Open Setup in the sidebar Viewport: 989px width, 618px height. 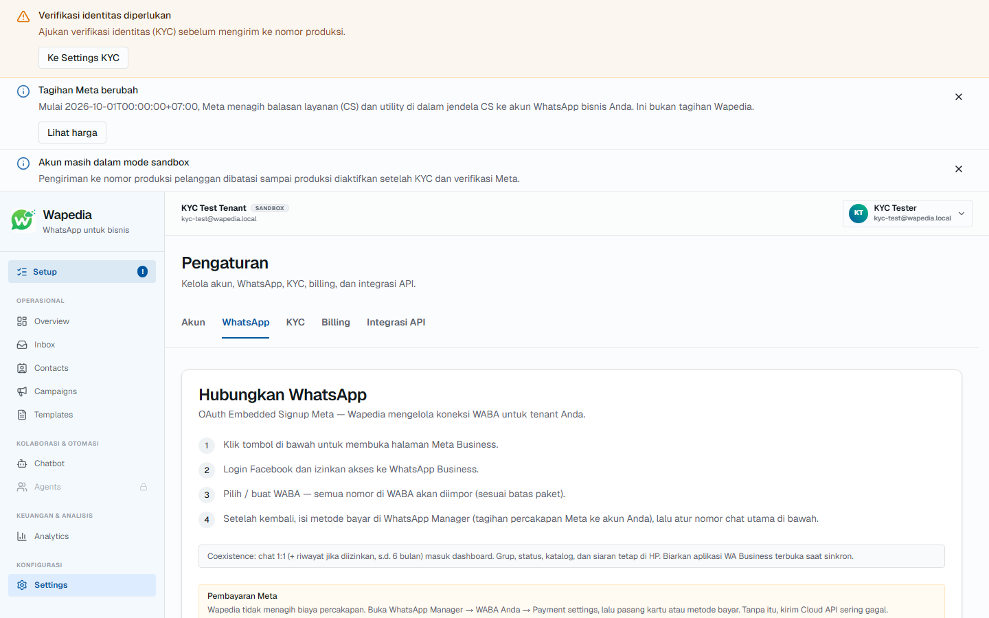pyautogui.click(x=82, y=272)
